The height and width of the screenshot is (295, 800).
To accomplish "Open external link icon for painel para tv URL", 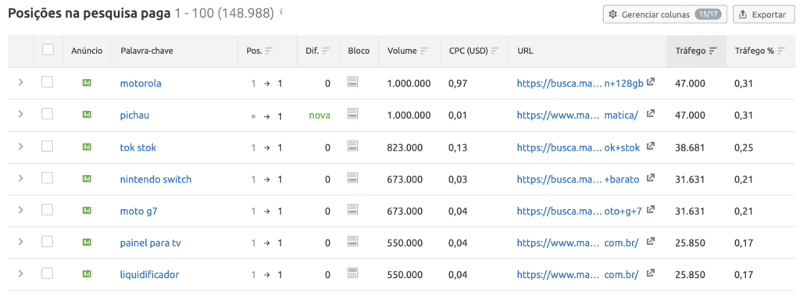I will click(x=651, y=241).
